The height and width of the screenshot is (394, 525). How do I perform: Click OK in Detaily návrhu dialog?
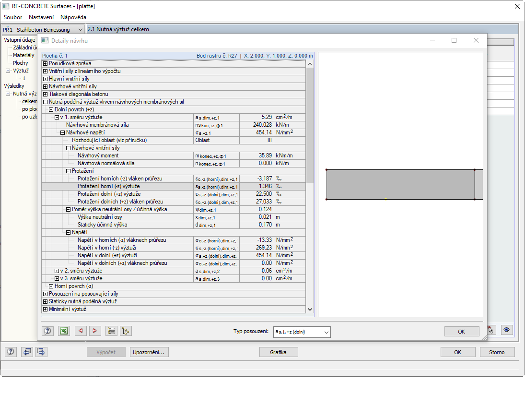click(x=461, y=331)
